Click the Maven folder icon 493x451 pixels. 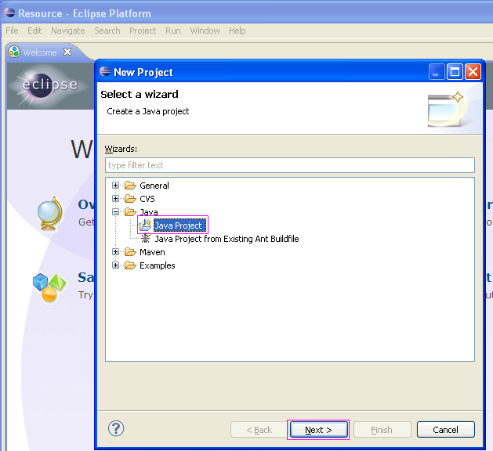pos(130,252)
